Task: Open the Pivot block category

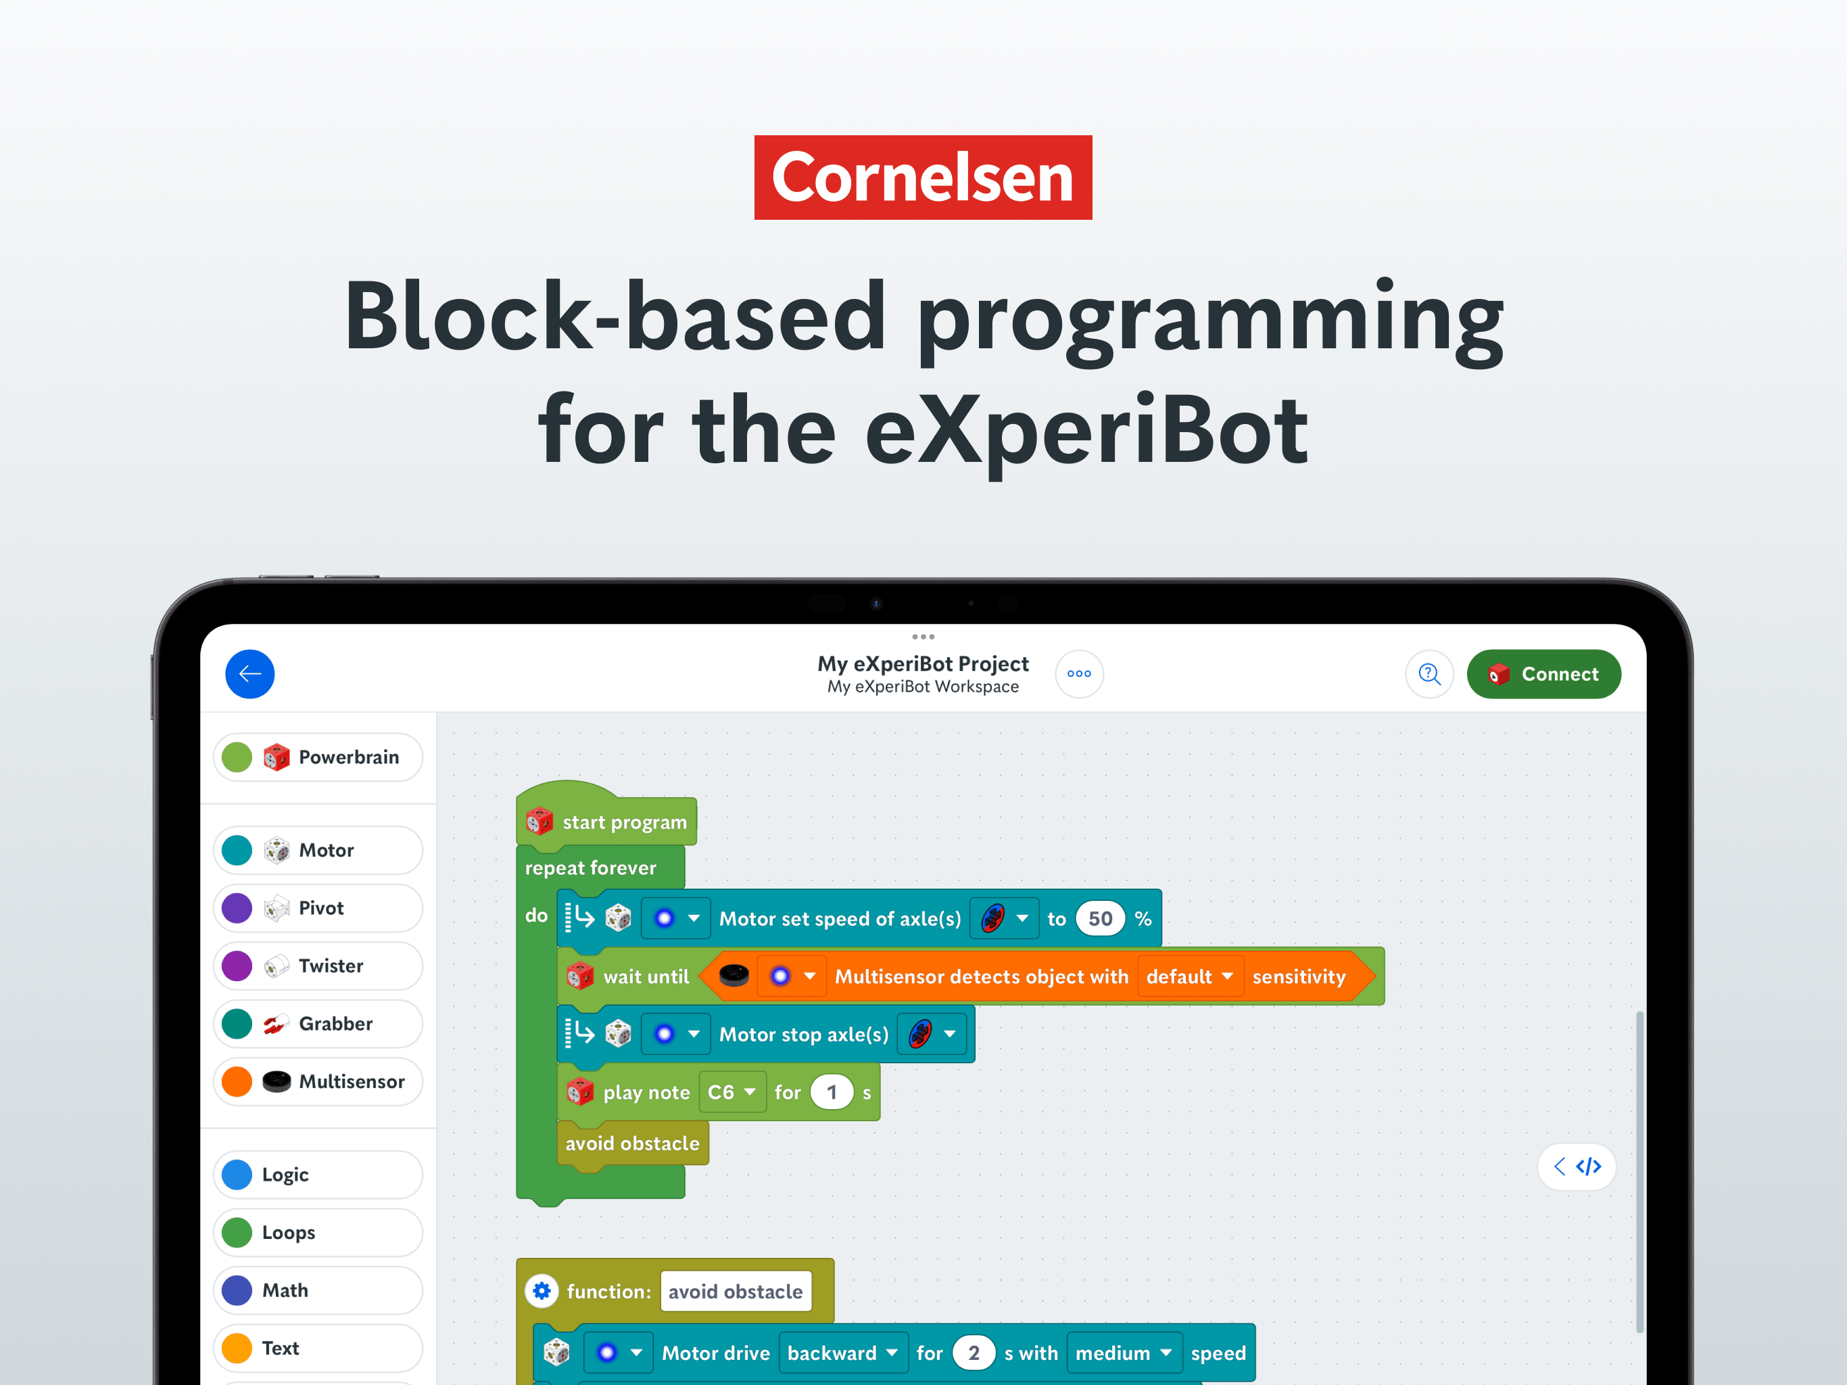Action: click(x=318, y=908)
